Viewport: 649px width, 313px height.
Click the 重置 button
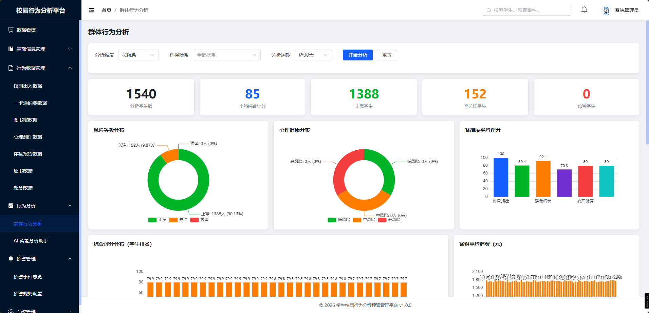point(387,55)
